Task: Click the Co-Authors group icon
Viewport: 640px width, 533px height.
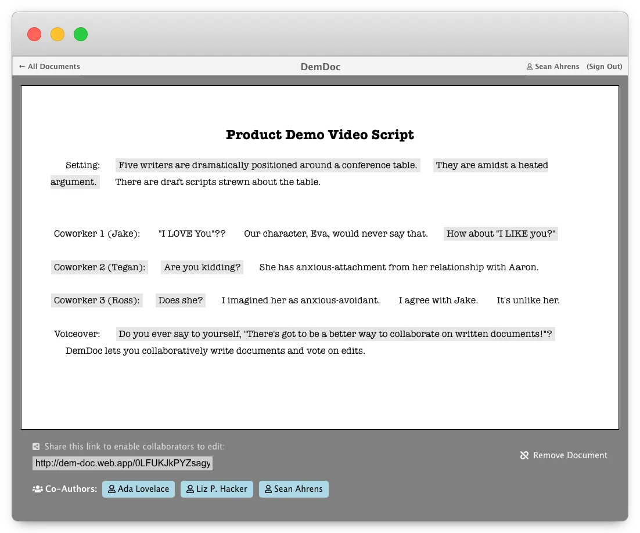Action: pos(37,489)
